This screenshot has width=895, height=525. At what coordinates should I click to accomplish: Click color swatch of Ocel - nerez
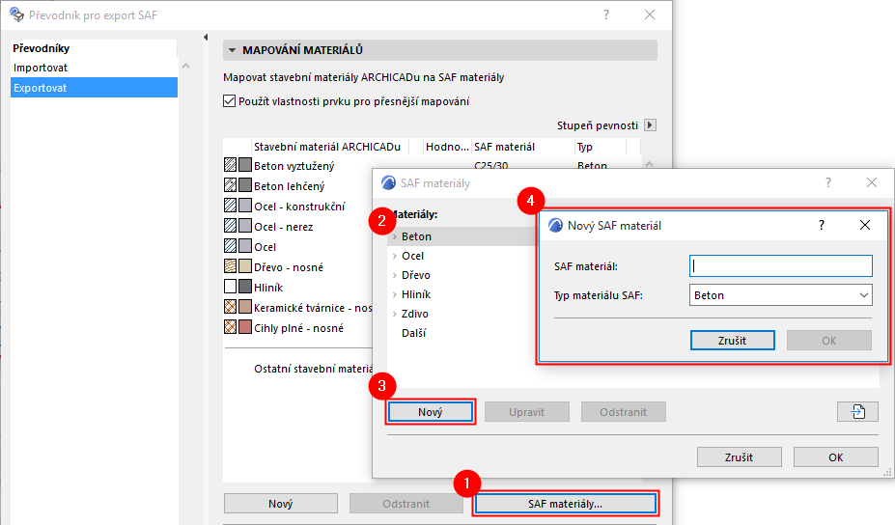(x=245, y=226)
